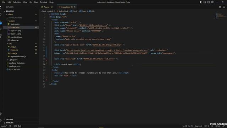The width and height of the screenshot is (227, 128).
Task: Open the Source Control activity bar icon
Action: (x=1, y=23)
